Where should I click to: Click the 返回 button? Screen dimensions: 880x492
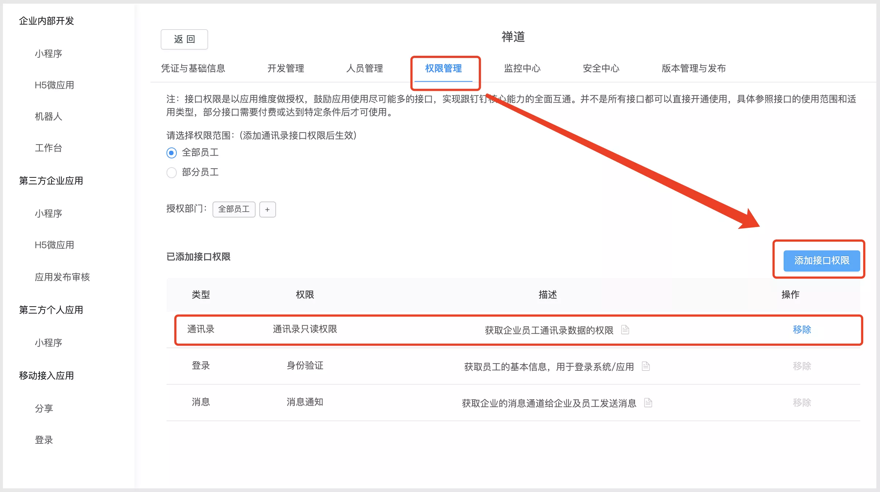click(x=184, y=39)
